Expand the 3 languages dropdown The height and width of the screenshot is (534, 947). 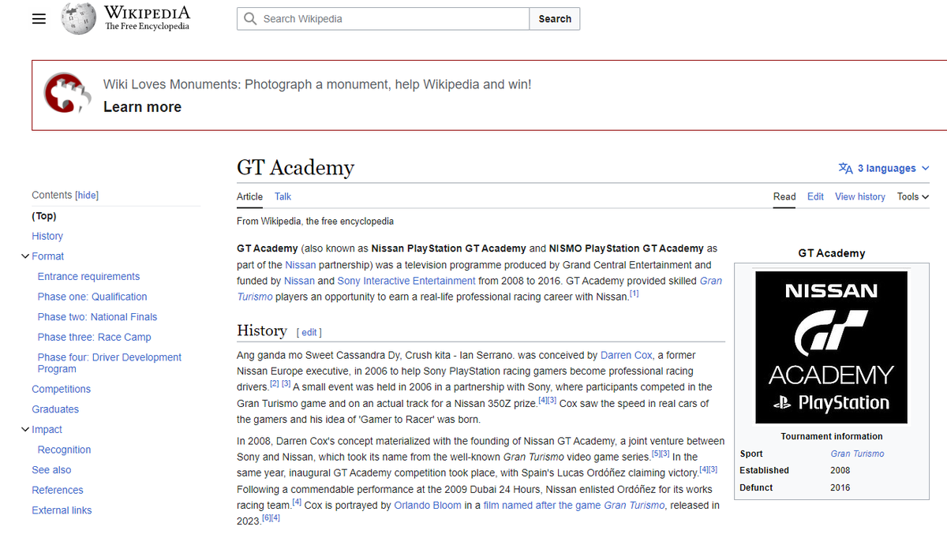point(884,168)
